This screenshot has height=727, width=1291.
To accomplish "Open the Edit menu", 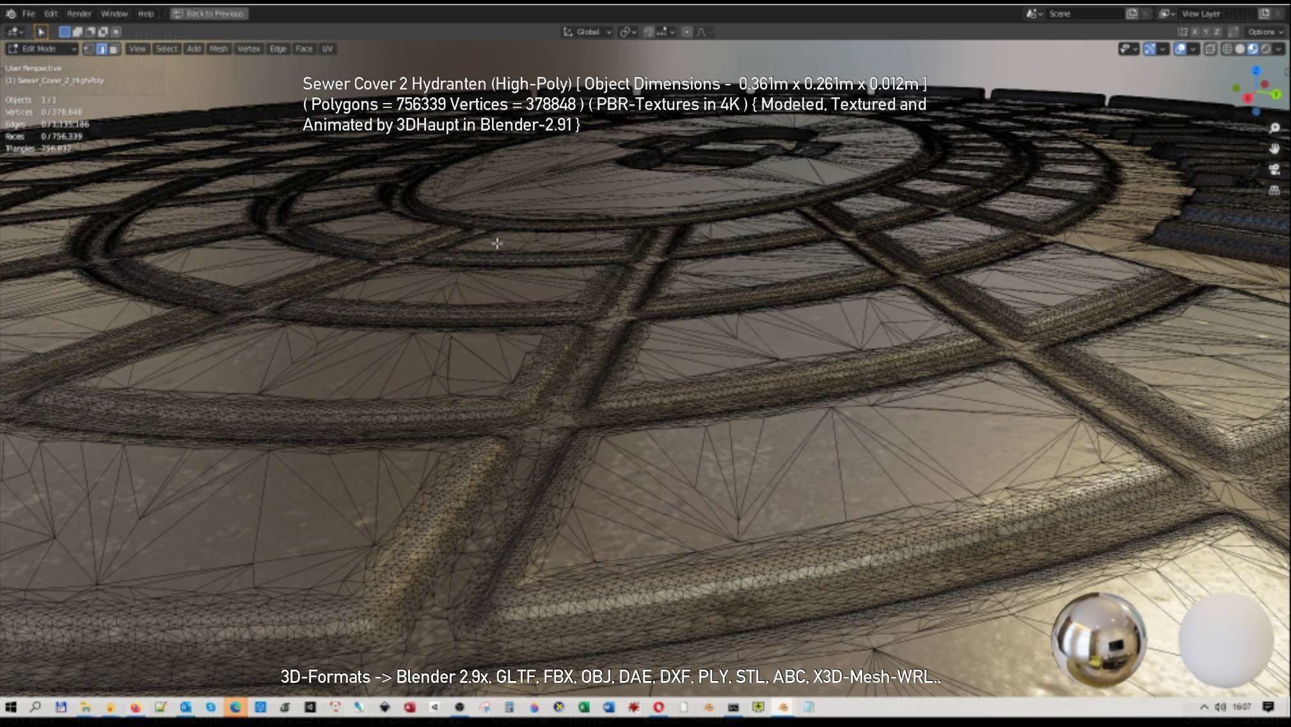I will click(x=51, y=13).
